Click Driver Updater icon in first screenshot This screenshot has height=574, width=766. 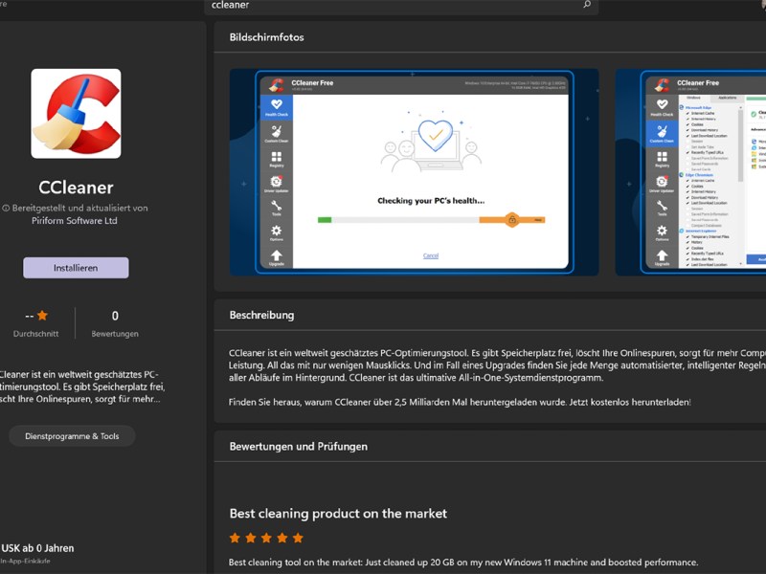tap(277, 184)
